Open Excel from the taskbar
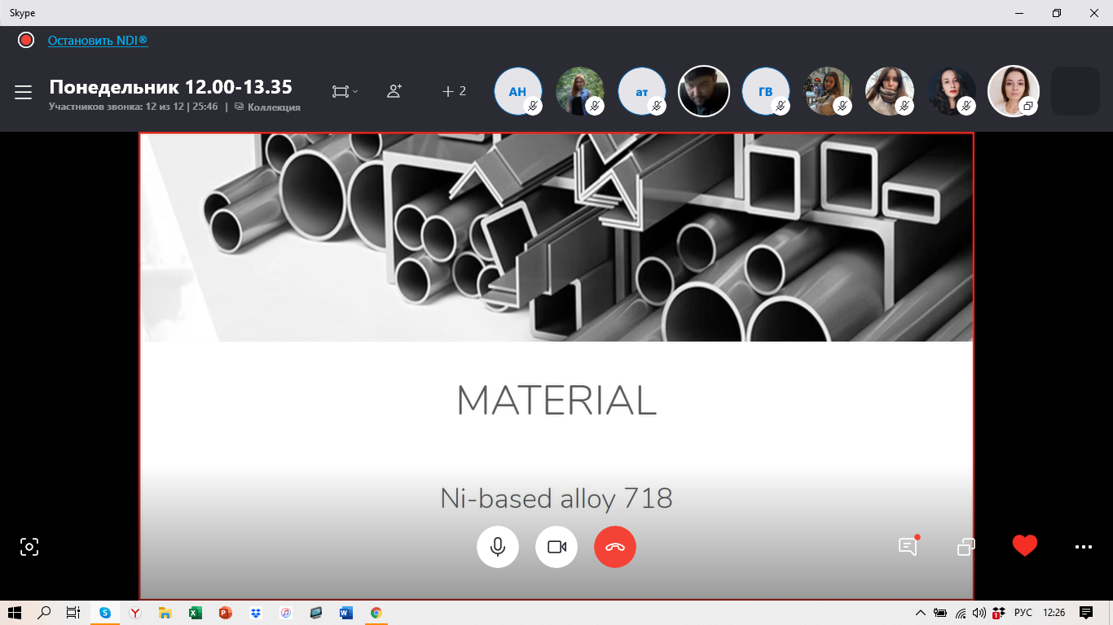Image resolution: width=1113 pixels, height=625 pixels. pyautogui.click(x=196, y=613)
